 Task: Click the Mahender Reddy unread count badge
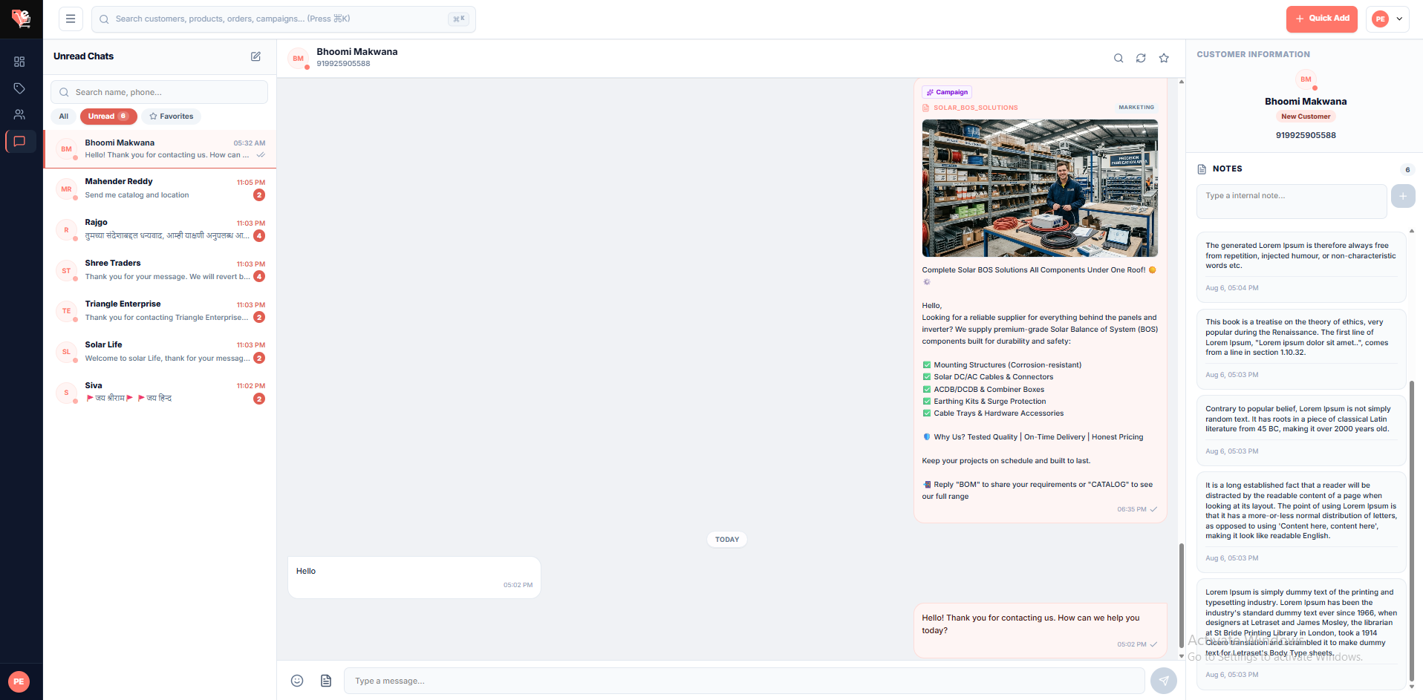pos(259,195)
